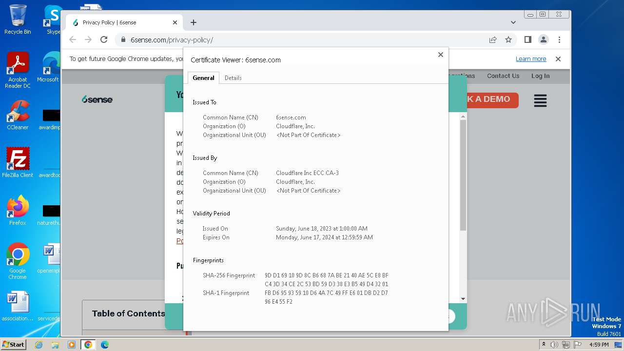
Task: Click Cloudflare Inc ECC CA-3 value
Action: click(x=307, y=173)
